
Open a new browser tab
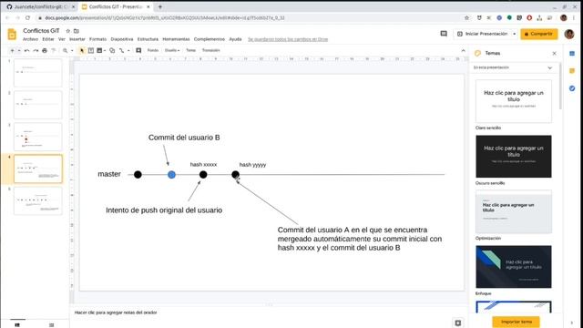coord(160,6)
